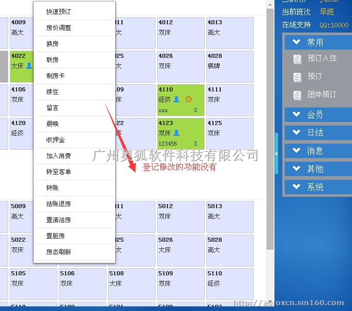This screenshot has height=311, width=352.
Task: Click the 早班 current shift value
Action: (x=327, y=12)
